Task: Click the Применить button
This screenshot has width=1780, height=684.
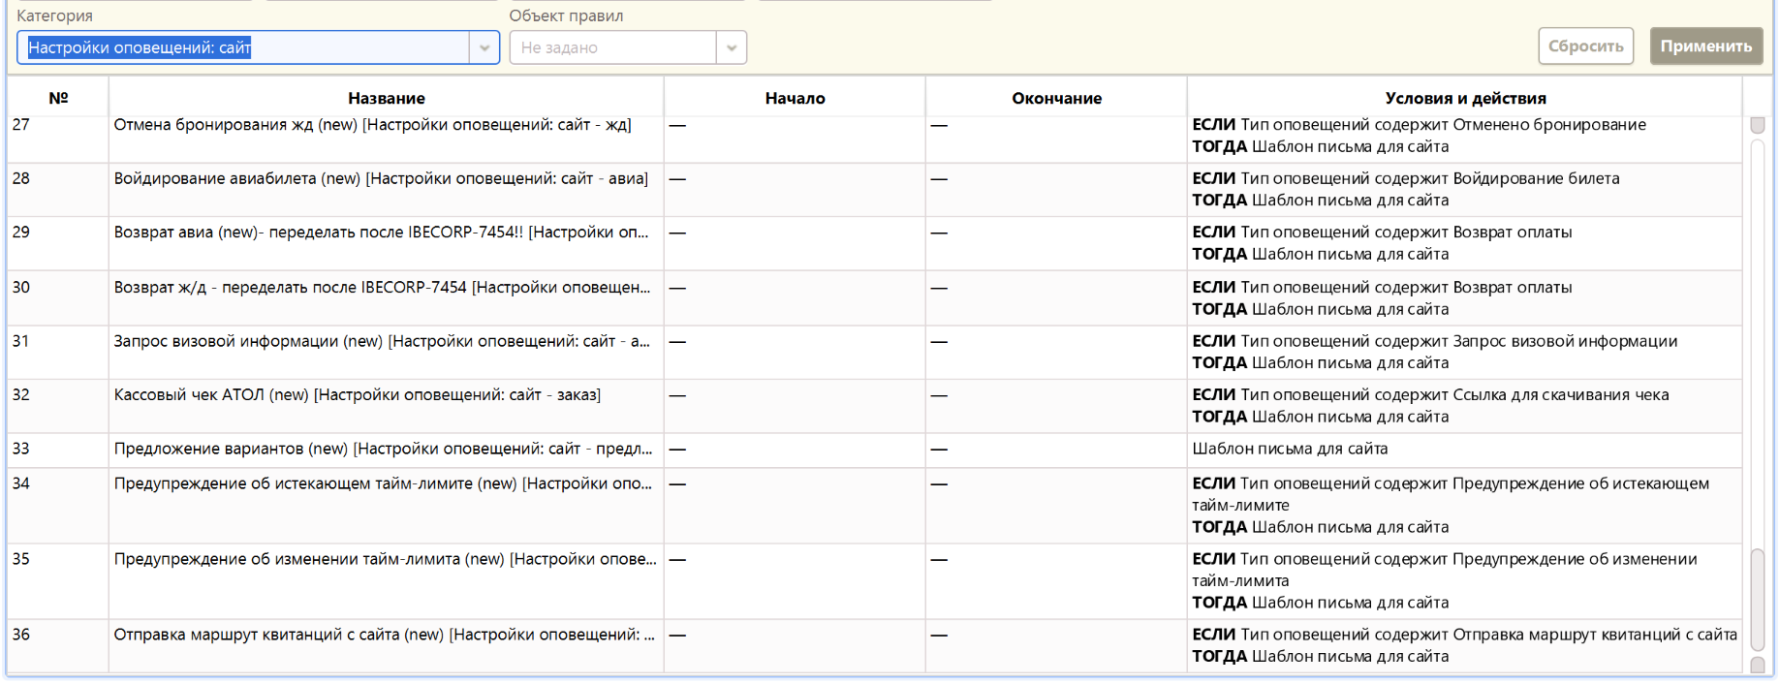Action: pos(1705,47)
